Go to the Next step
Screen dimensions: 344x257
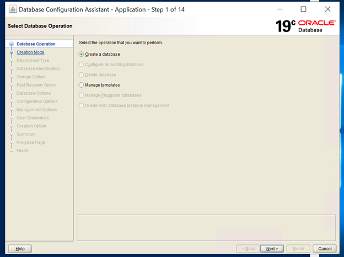point(272,249)
